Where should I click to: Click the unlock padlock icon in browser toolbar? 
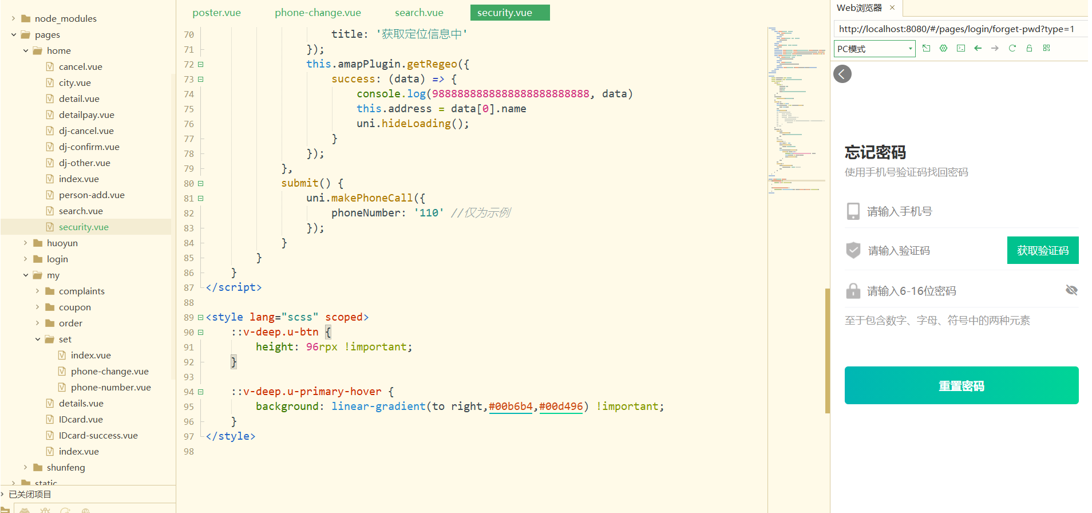(x=1029, y=49)
